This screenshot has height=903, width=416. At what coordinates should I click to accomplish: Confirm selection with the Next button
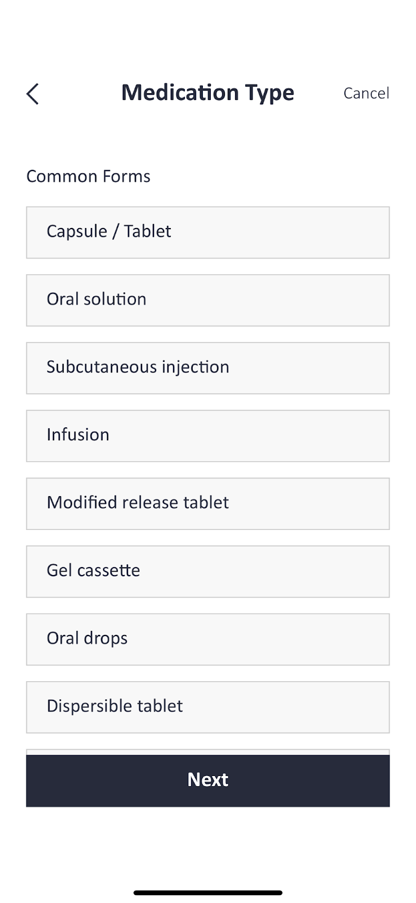click(208, 779)
